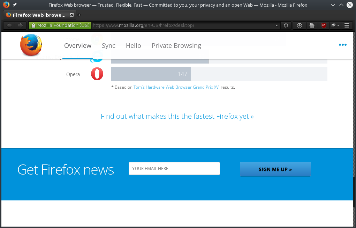Image resolution: width=356 pixels, height=228 pixels.
Task: Close the Firefox Web browser tab
Action: coord(71,15)
